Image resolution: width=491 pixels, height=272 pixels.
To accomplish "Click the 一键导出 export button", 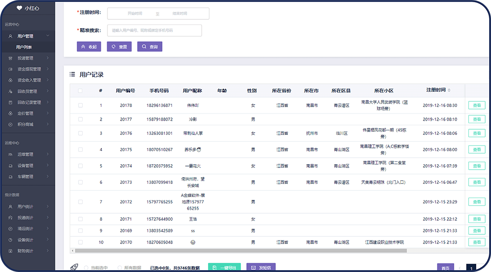I will (225, 267).
